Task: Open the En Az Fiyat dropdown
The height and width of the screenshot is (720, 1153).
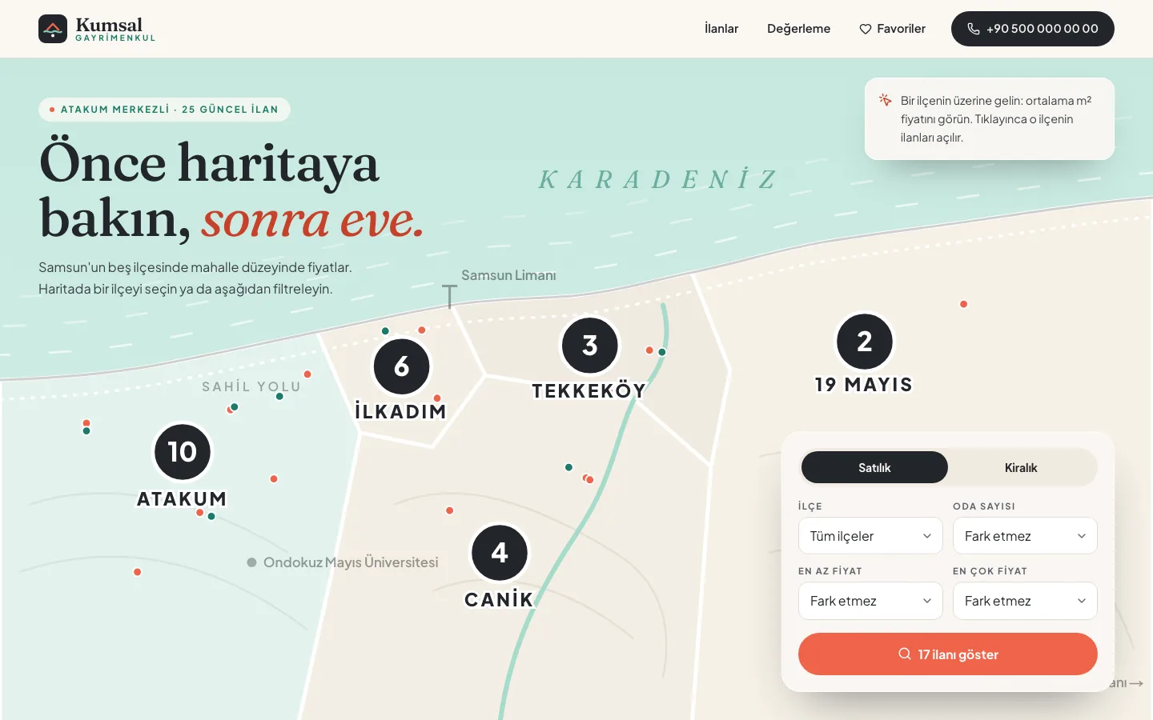Action: [870, 601]
